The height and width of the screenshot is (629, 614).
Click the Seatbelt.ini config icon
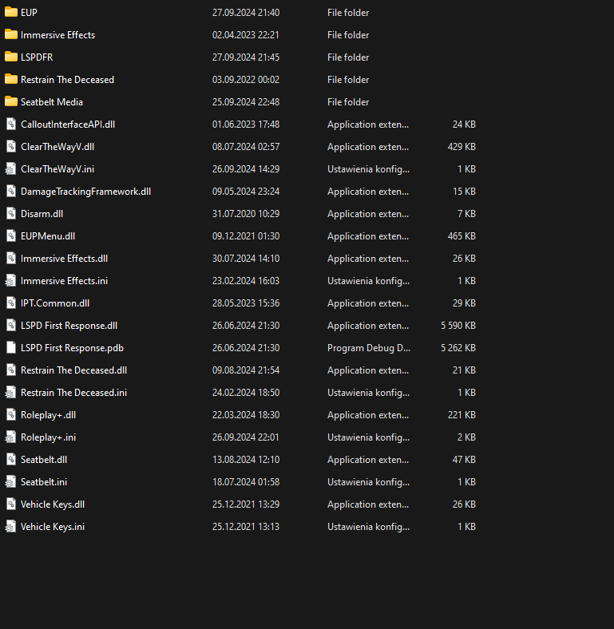(x=11, y=482)
